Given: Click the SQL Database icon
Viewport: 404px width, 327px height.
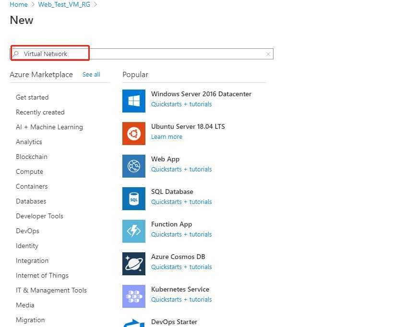Looking at the screenshot, I should (134, 199).
